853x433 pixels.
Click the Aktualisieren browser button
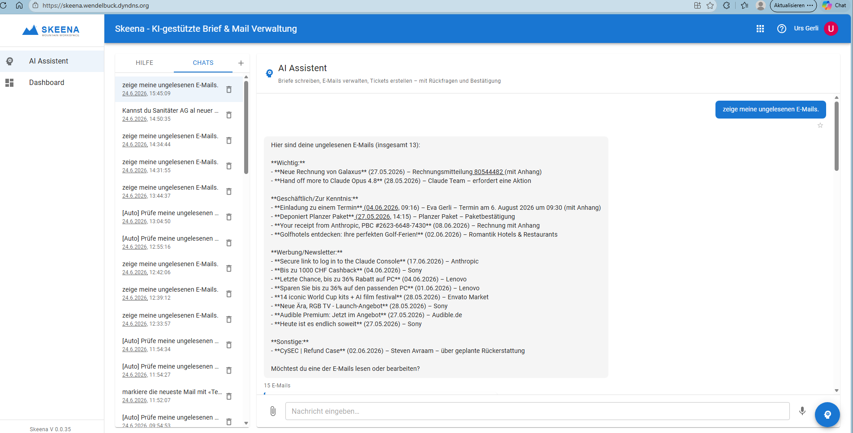coord(793,5)
